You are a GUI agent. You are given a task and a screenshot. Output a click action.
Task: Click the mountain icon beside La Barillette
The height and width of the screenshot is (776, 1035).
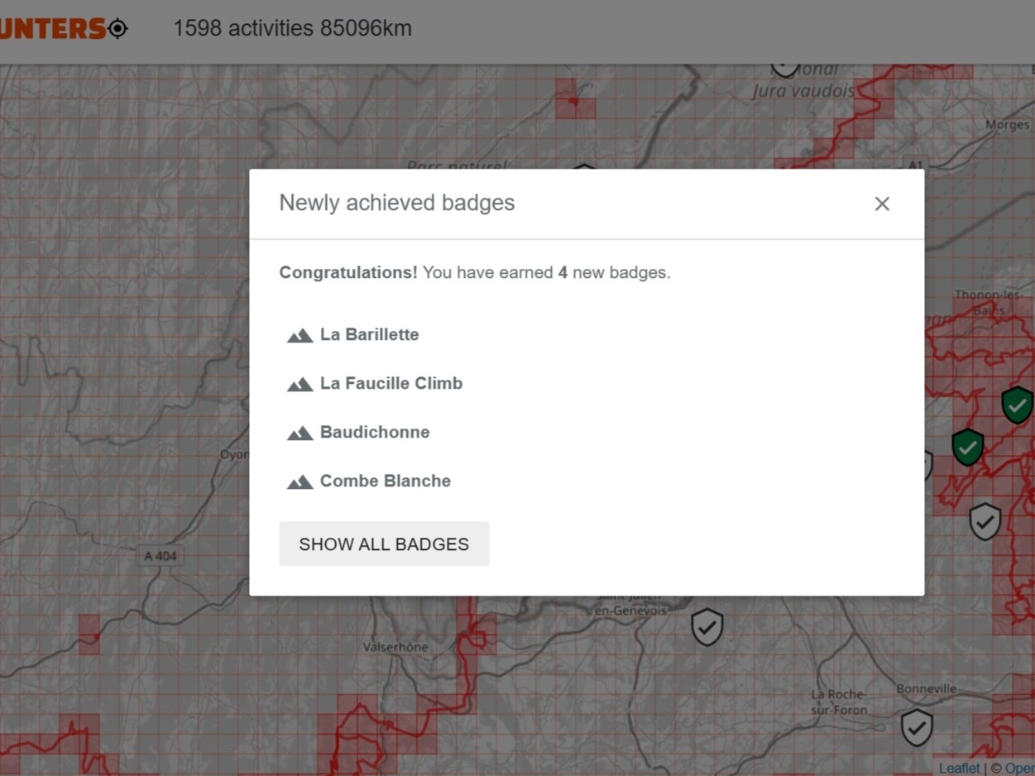299,335
